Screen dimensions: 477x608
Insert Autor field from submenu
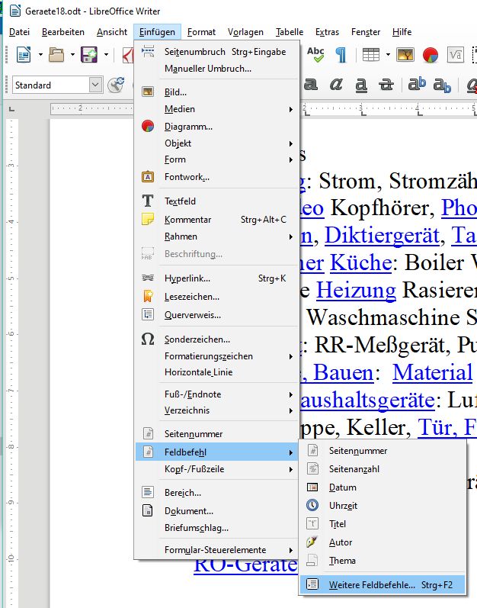click(x=383, y=542)
